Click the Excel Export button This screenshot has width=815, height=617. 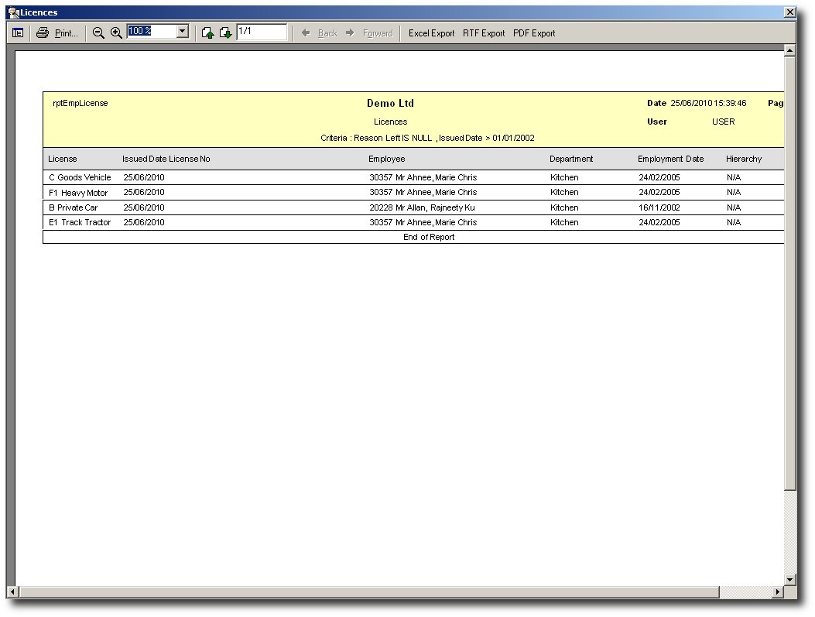pos(431,33)
